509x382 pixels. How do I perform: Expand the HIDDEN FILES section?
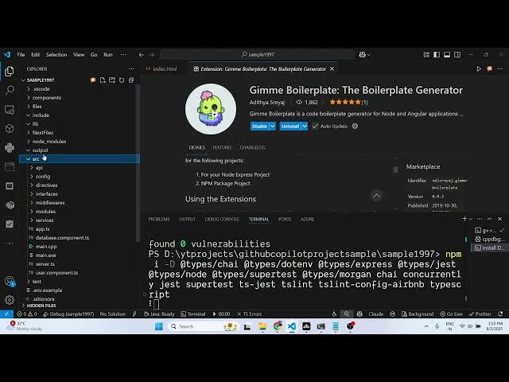(x=80, y=306)
